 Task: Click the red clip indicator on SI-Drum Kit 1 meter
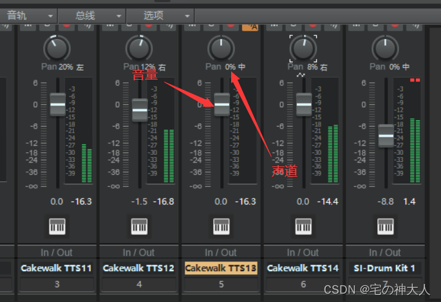click(415, 80)
